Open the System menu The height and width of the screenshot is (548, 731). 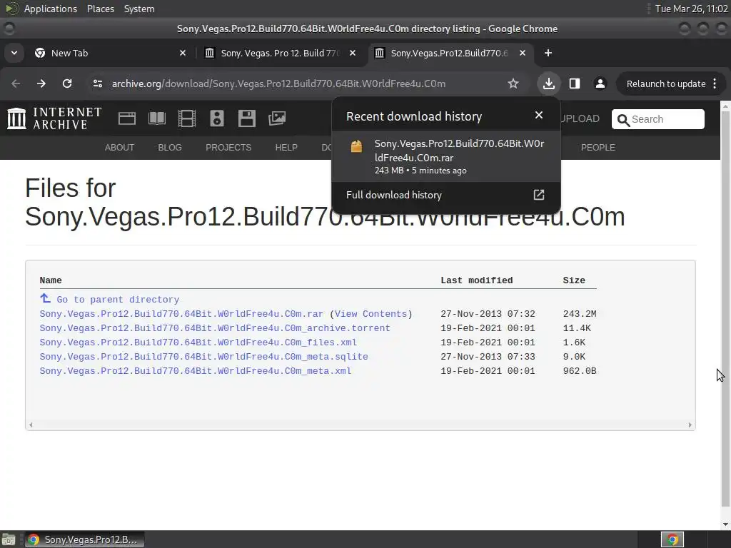tap(139, 9)
